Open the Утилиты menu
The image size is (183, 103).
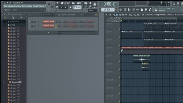coord(41,6)
